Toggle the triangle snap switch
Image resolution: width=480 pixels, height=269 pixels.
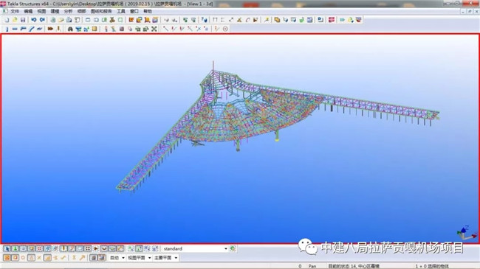click(x=31, y=258)
